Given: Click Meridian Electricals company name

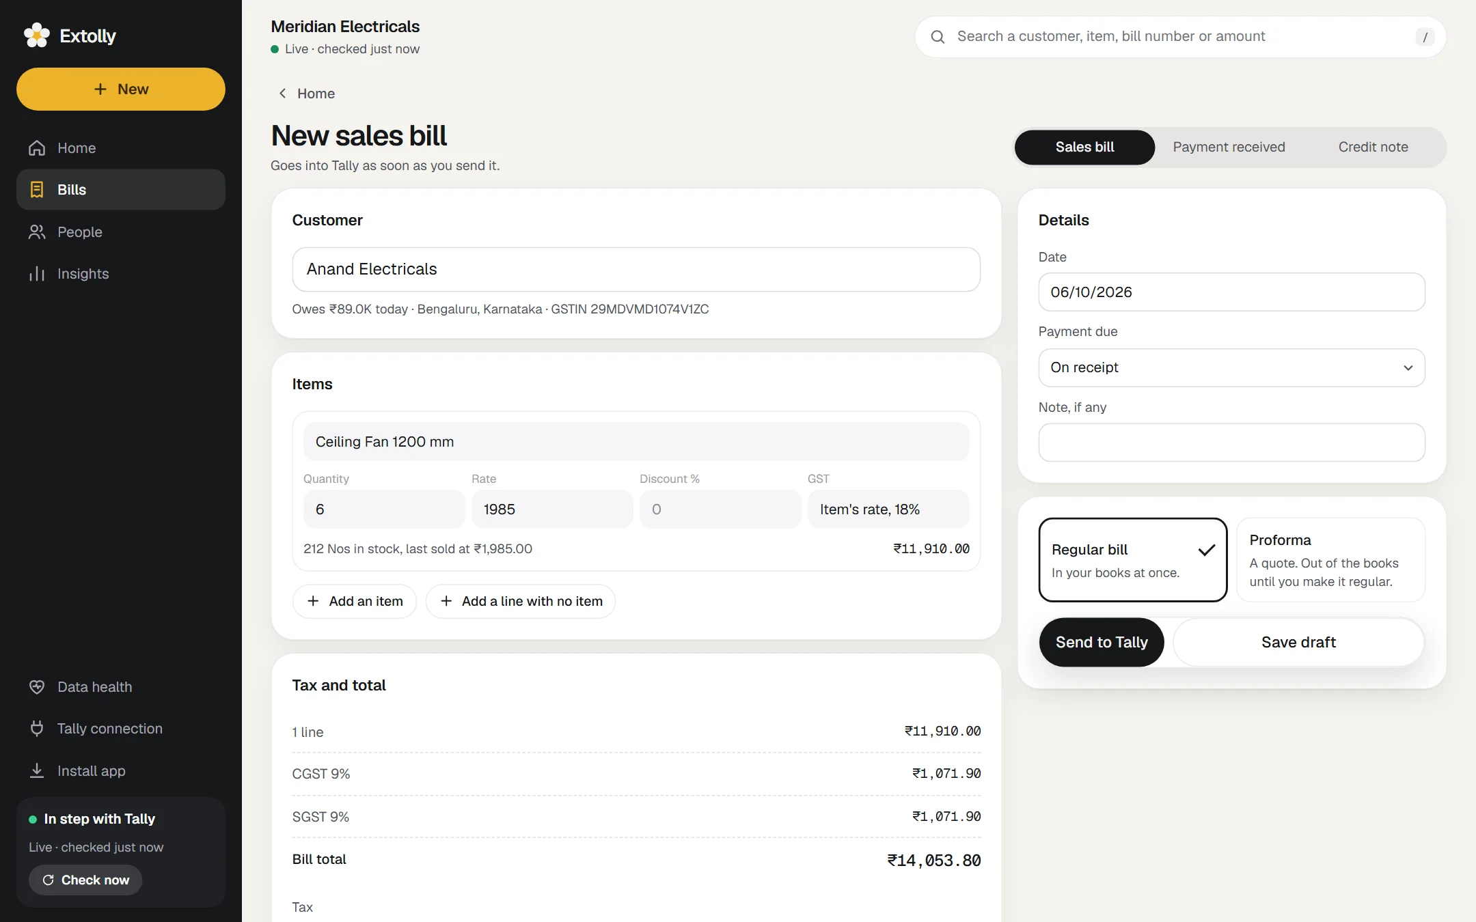Looking at the screenshot, I should click(345, 27).
